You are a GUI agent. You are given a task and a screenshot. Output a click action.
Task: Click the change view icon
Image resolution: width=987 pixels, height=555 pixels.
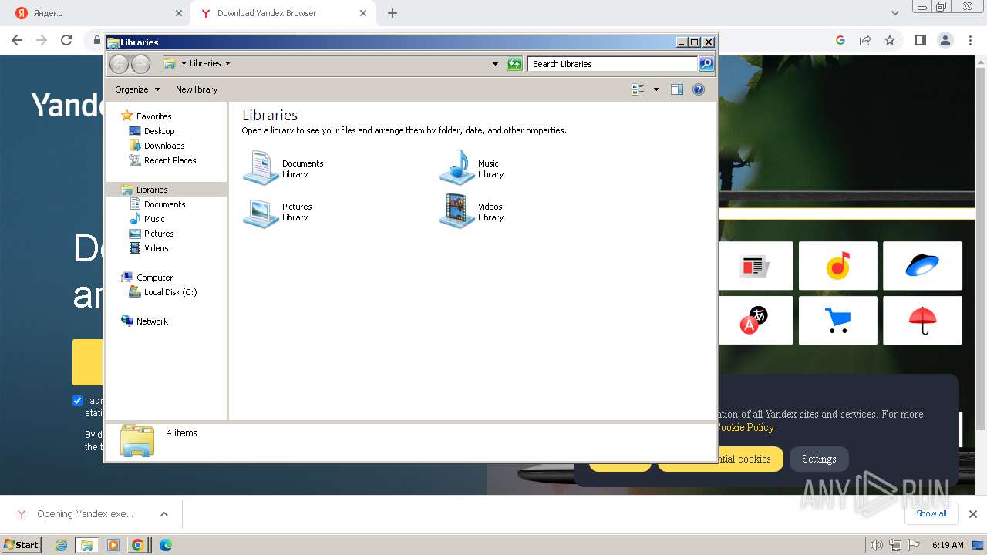click(x=638, y=89)
